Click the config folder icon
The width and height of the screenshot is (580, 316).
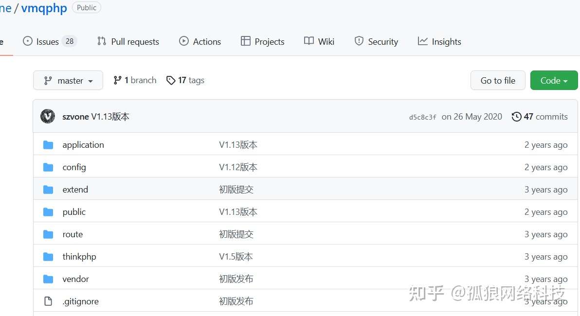pyautogui.click(x=48, y=167)
